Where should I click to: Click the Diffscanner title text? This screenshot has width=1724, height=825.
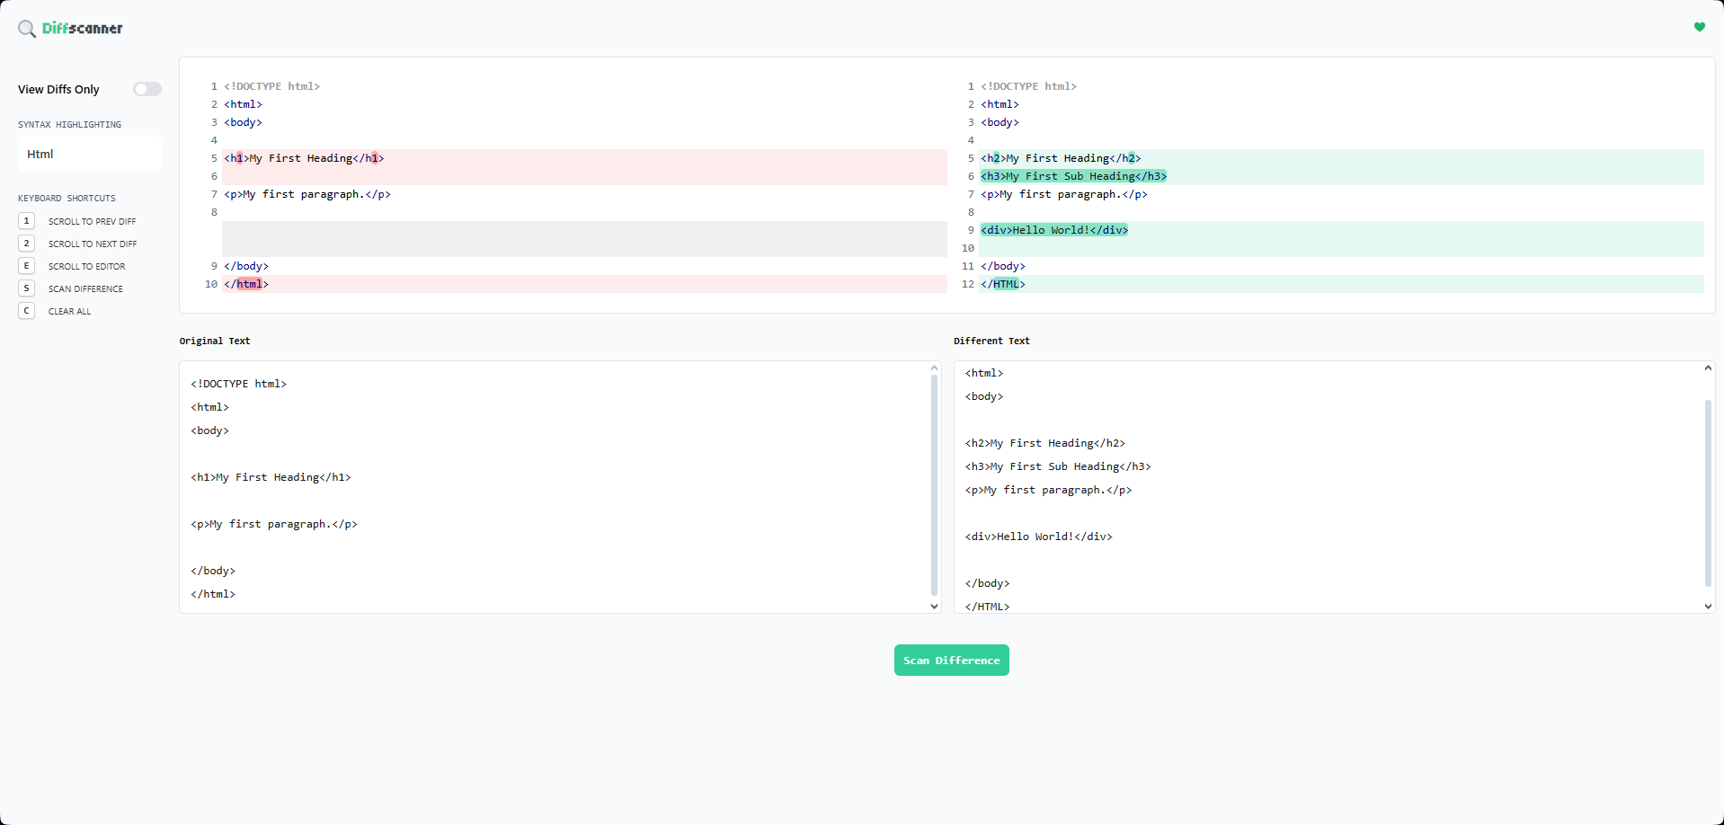82,29
